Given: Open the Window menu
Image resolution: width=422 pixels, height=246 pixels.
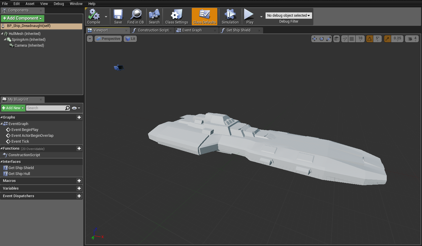Looking at the screenshot, I should [76, 4].
